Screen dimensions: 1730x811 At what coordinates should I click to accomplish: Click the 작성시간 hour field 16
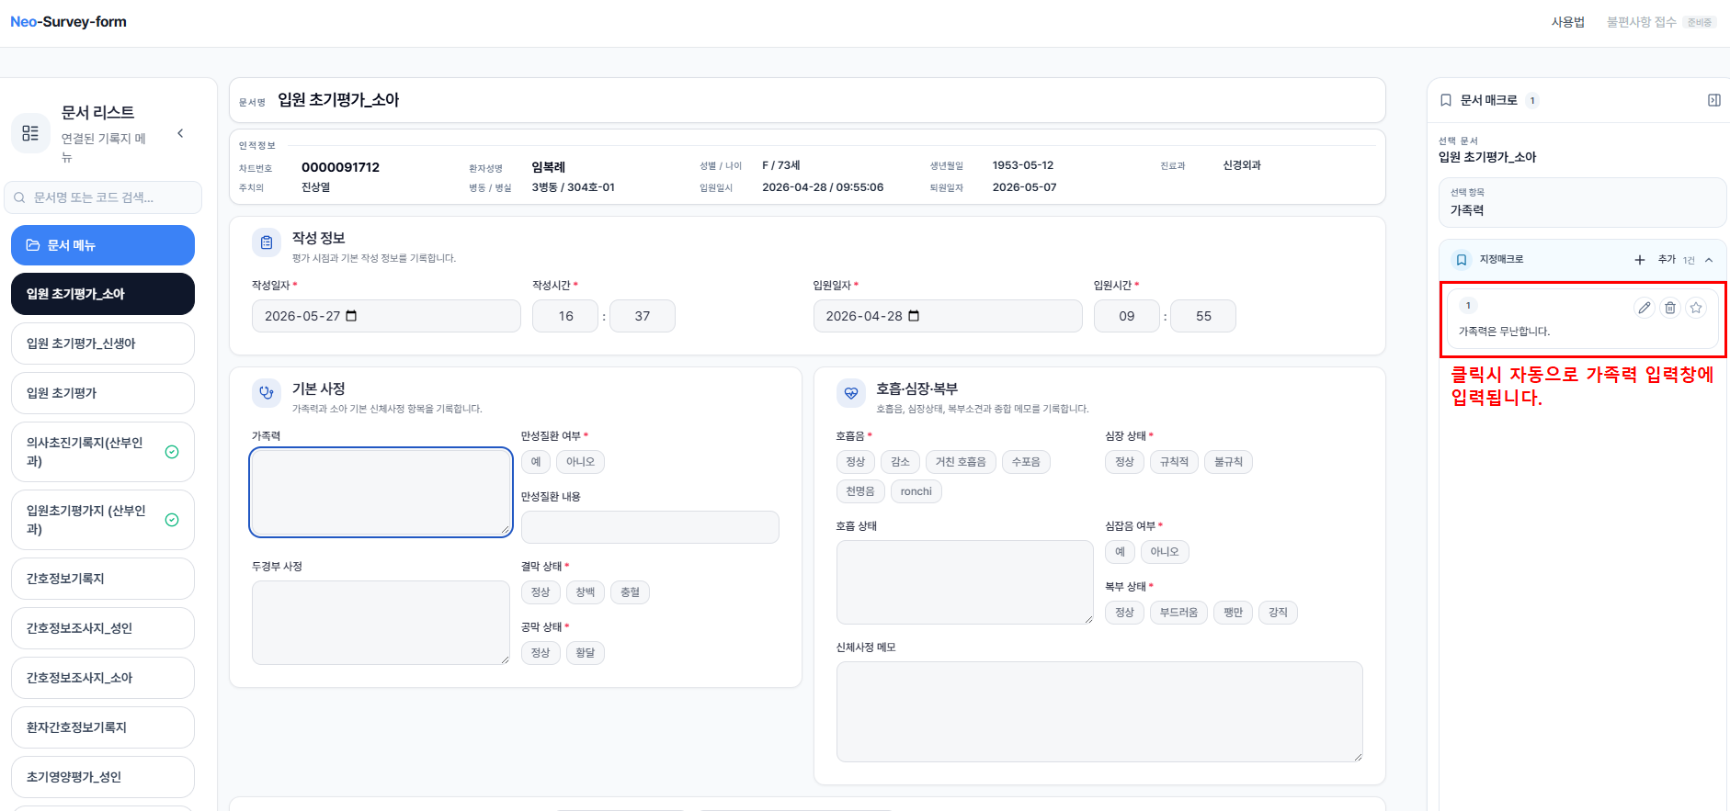coord(565,316)
